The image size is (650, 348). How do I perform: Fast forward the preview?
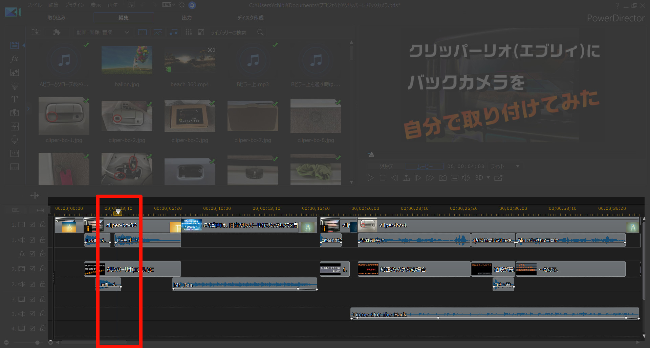coord(430,178)
